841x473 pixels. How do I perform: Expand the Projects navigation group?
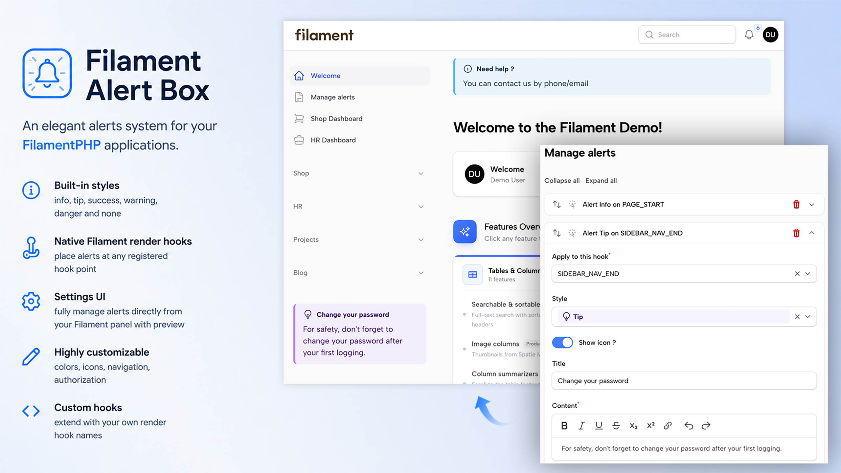pyautogui.click(x=421, y=239)
